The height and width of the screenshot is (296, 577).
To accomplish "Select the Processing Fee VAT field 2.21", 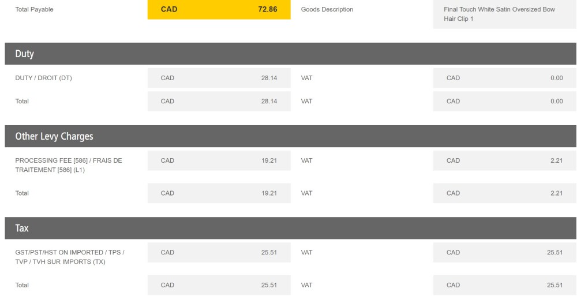I will coord(504,160).
